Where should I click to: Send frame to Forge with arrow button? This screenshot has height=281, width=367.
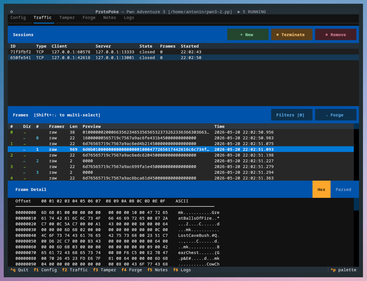coord(336,115)
